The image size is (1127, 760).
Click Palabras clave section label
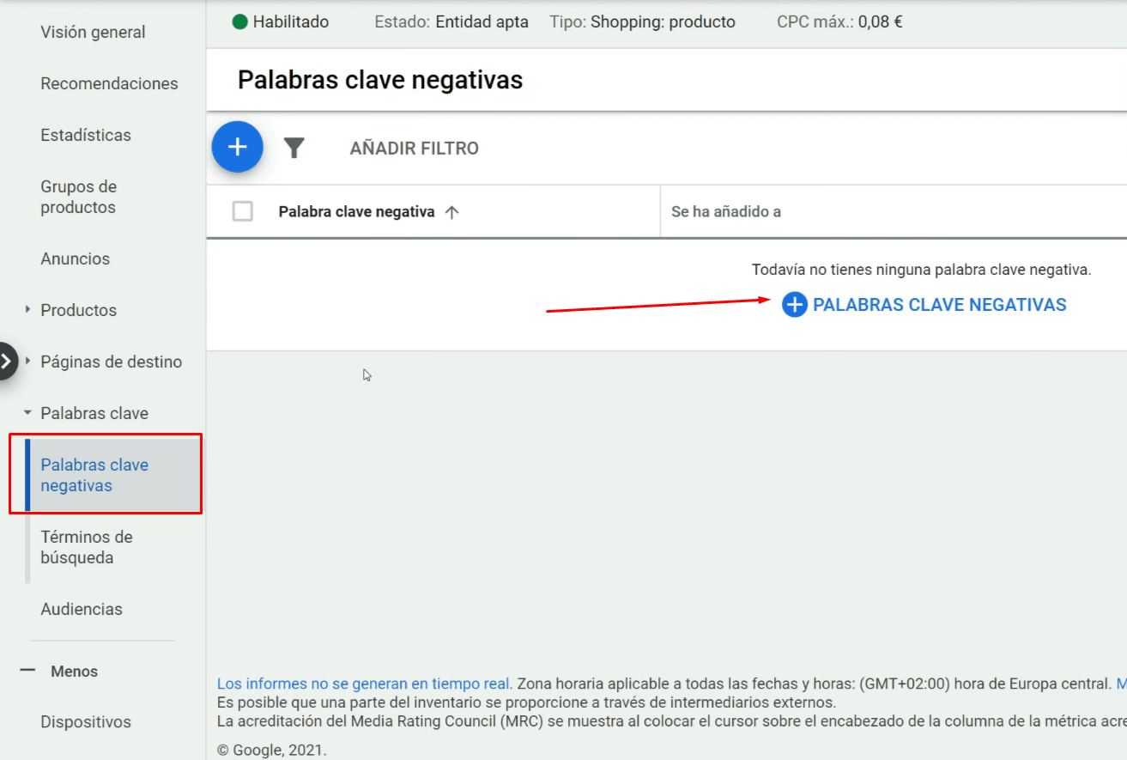(x=94, y=413)
